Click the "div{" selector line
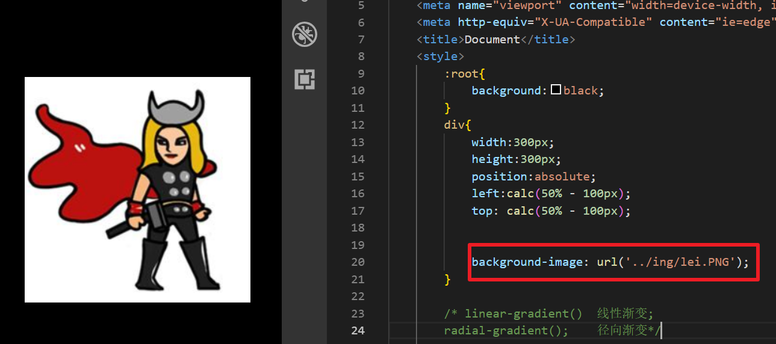 coord(458,125)
